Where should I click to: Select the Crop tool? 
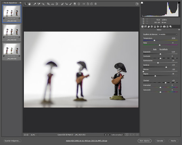pyautogui.click(x=48, y=4)
